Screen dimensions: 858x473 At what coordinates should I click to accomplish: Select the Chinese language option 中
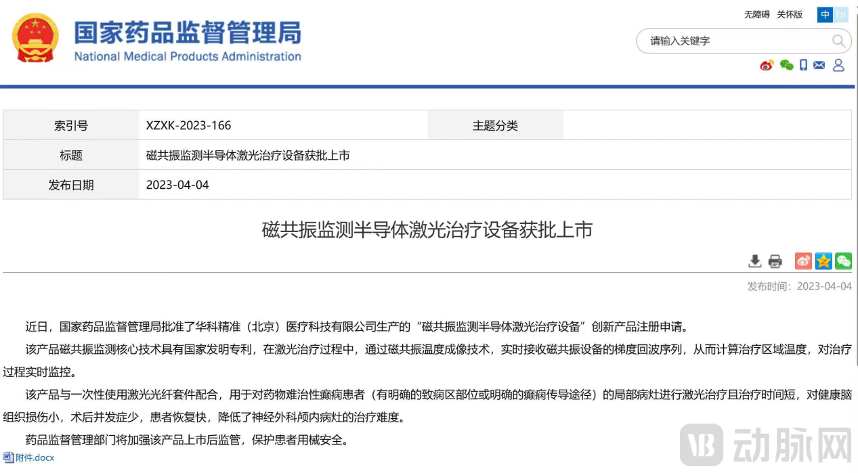click(x=823, y=14)
